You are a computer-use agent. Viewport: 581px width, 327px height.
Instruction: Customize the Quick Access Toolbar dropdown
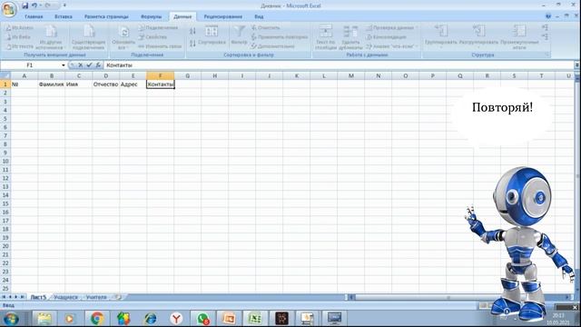[x=64, y=5]
